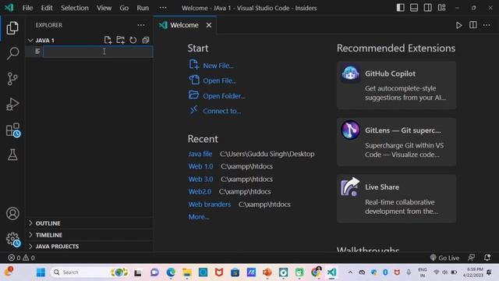Open Customize Layout icon
This screenshot has width=499, height=281.
point(441,8)
